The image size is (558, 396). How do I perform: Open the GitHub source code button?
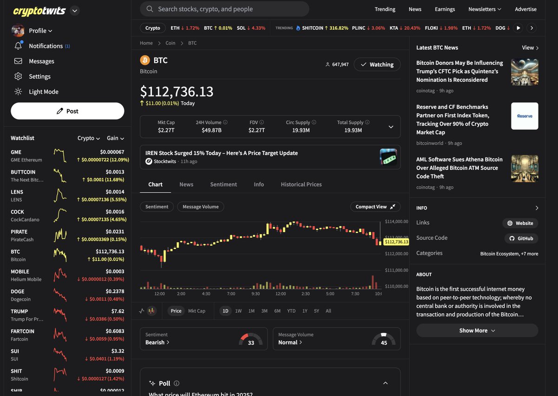click(x=521, y=238)
